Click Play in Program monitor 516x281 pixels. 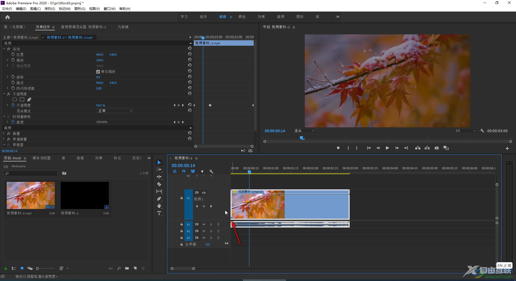point(387,148)
